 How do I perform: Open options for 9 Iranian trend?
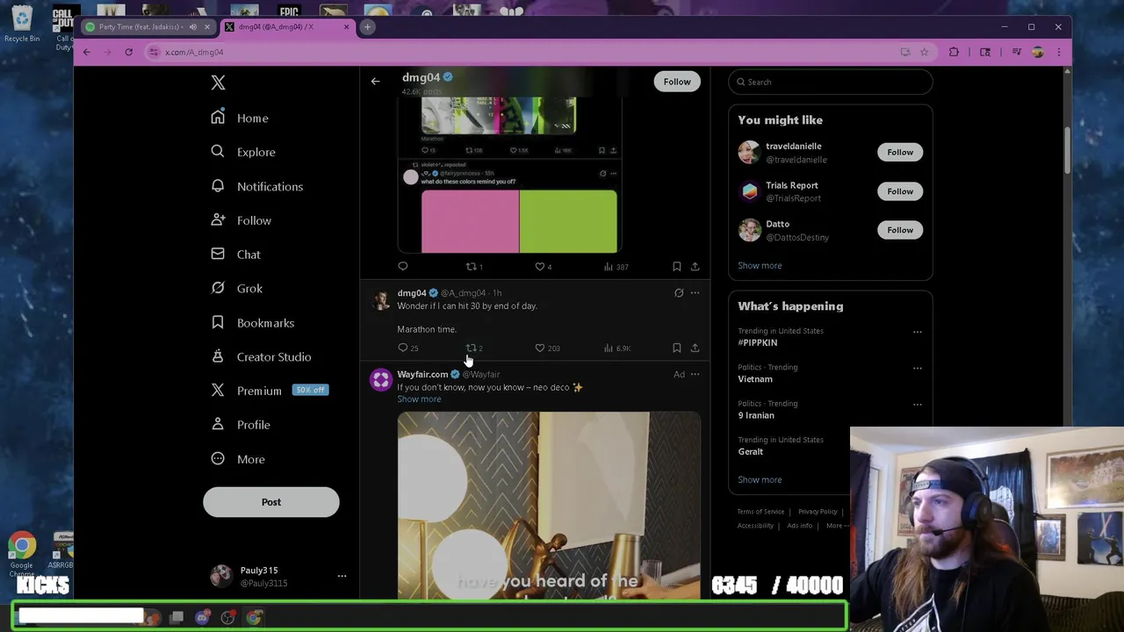coord(917,405)
